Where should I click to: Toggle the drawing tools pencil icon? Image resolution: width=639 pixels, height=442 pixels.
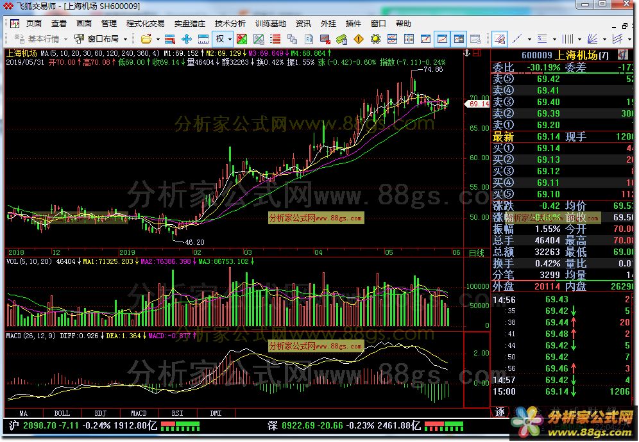pyautogui.click(x=500, y=39)
